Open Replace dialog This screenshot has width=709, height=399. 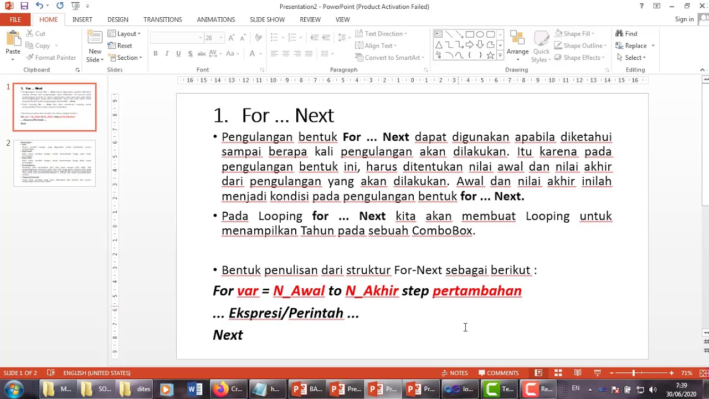coord(631,45)
